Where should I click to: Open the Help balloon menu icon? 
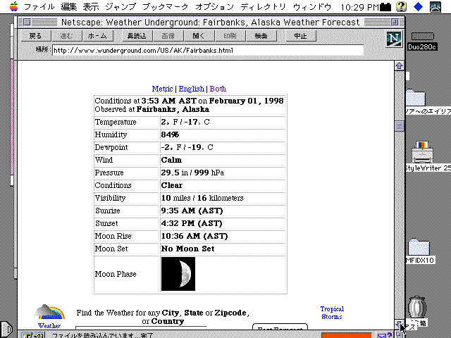coord(401,6)
